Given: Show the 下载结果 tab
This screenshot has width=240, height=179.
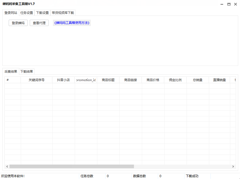Looking at the screenshot, I should 27,71.
